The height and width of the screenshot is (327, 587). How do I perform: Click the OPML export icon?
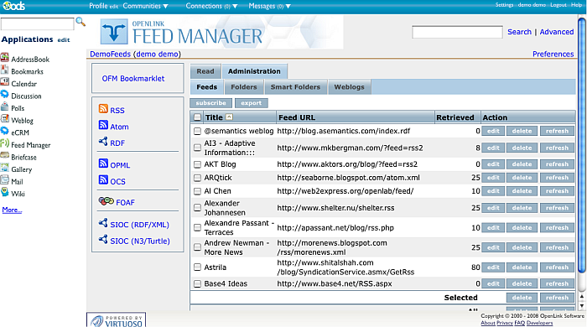pos(103,163)
